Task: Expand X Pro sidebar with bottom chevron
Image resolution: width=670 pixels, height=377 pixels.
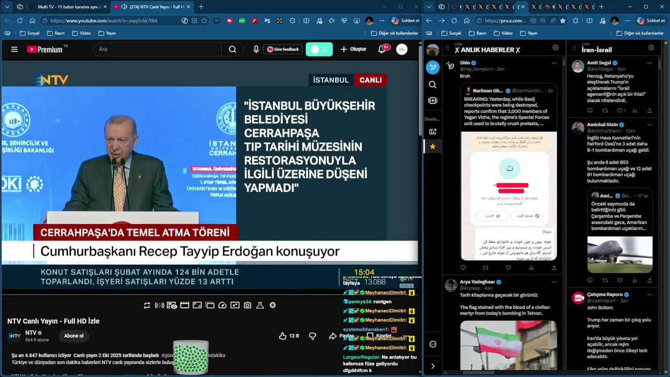Action: click(x=432, y=366)
